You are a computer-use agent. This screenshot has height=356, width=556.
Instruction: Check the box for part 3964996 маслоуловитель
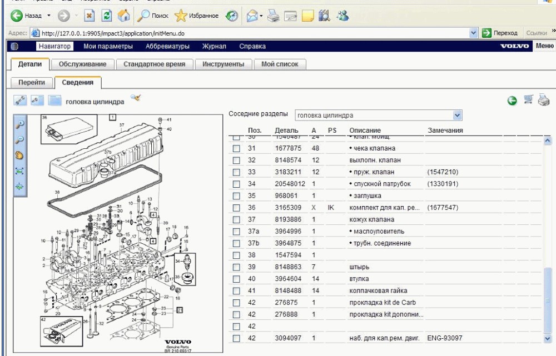[x=236, y=232]
